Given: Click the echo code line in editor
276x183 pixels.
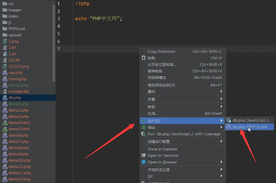Looking at the screenshot, I should (99, 19).
